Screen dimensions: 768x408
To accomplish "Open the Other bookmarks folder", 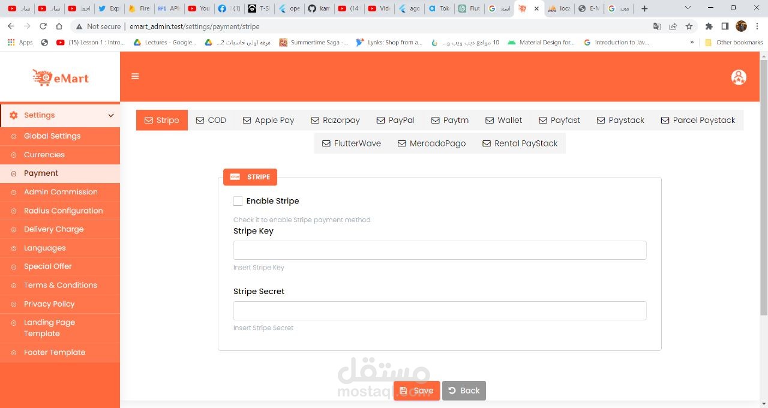I will coord(734,43).
